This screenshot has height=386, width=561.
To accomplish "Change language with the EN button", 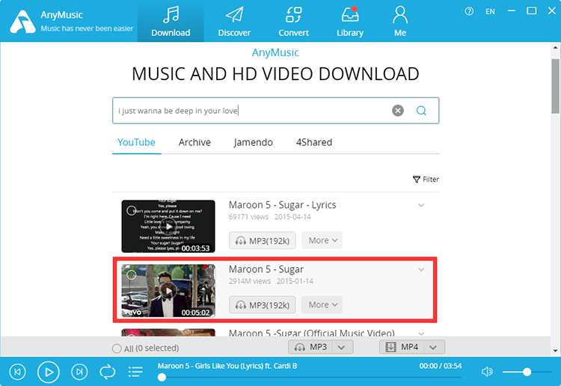I will pos(490,11).
